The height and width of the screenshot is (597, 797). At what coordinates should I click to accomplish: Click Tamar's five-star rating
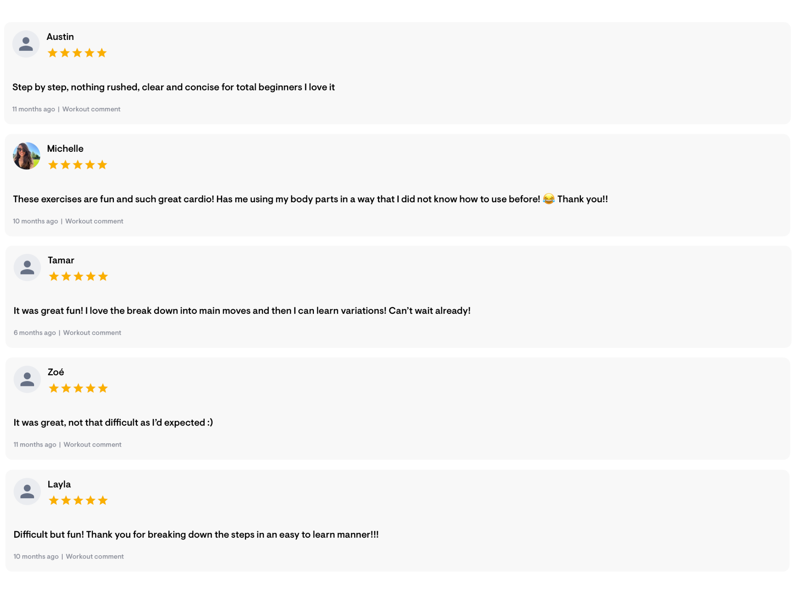[x=78, y=277]
